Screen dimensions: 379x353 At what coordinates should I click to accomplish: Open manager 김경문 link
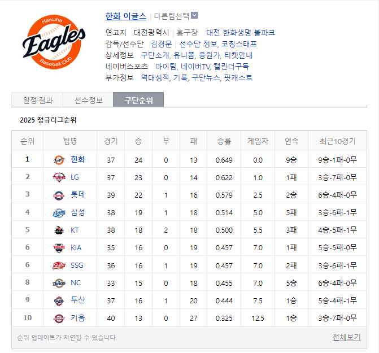161,43
